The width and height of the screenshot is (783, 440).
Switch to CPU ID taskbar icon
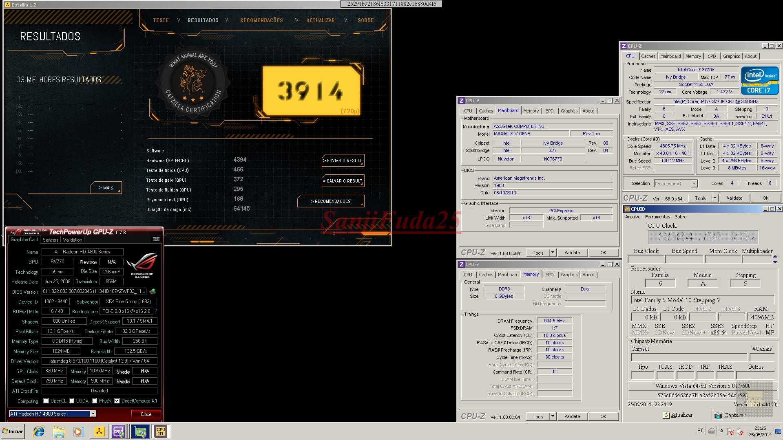tap(161, 431)
